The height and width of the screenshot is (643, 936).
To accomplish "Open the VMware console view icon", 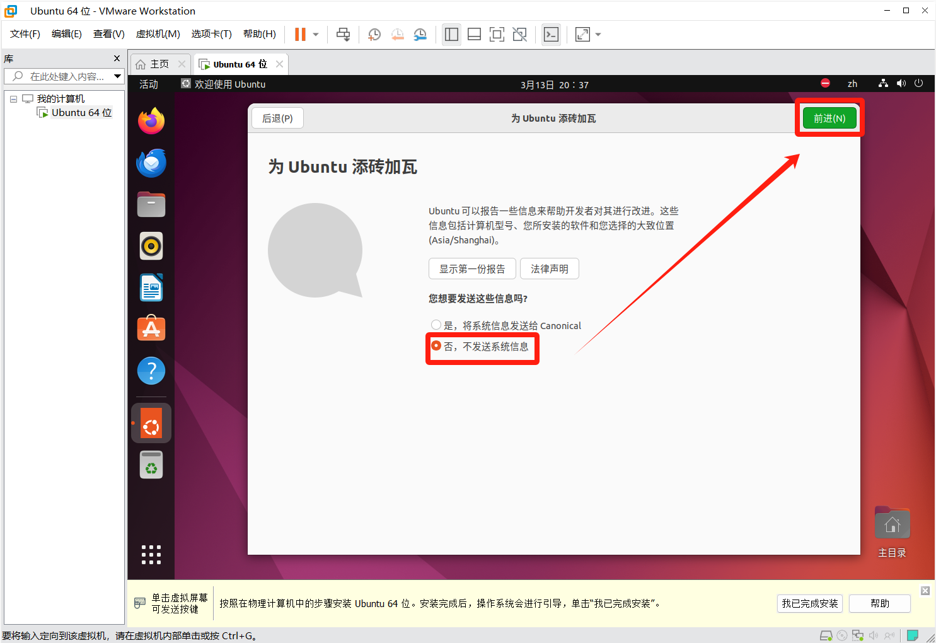I will click(551, 35).
